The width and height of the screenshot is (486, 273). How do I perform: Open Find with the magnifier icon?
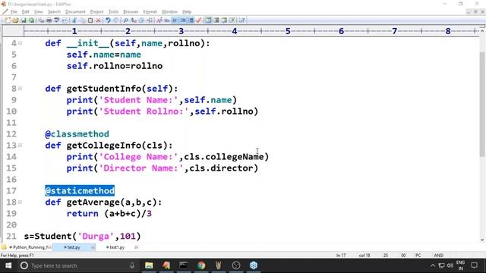pyautogui.click(x=125, y=20)
